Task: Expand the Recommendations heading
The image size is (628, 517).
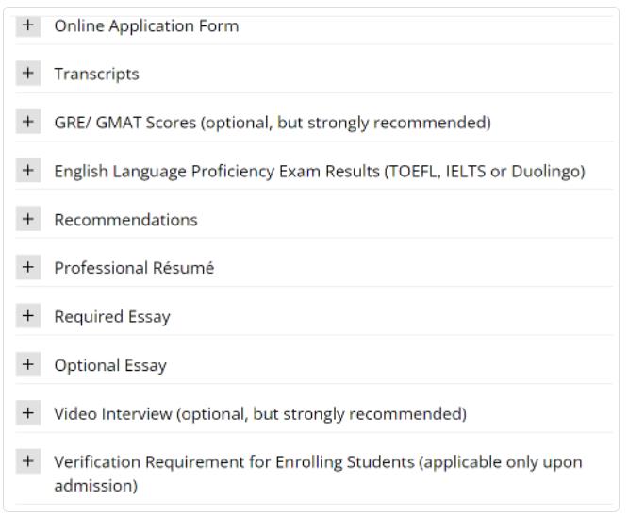Action: click(x=125, y=220)
